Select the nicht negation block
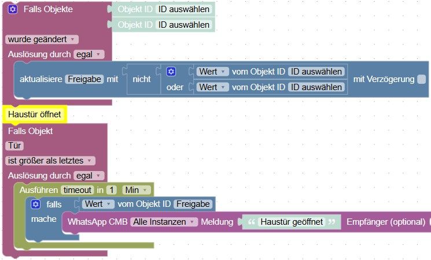 point(142,79)
